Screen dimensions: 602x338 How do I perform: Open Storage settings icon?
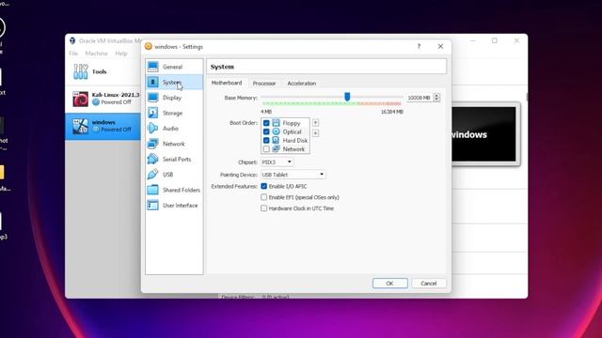tap(152, 113)
